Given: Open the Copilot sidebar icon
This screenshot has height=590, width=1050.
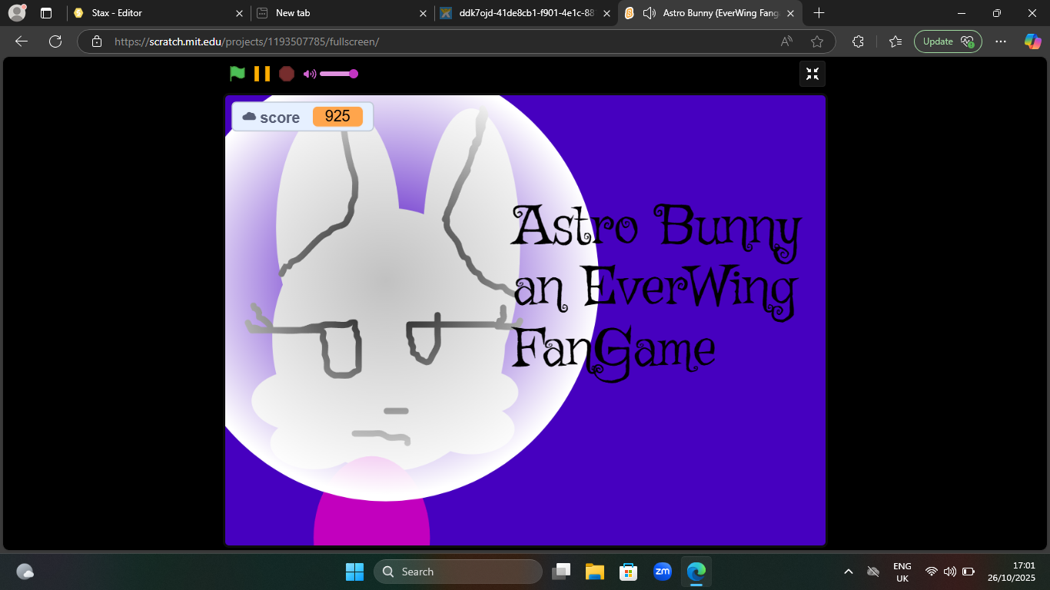Looking at the screenshot, I should 1032,41.
